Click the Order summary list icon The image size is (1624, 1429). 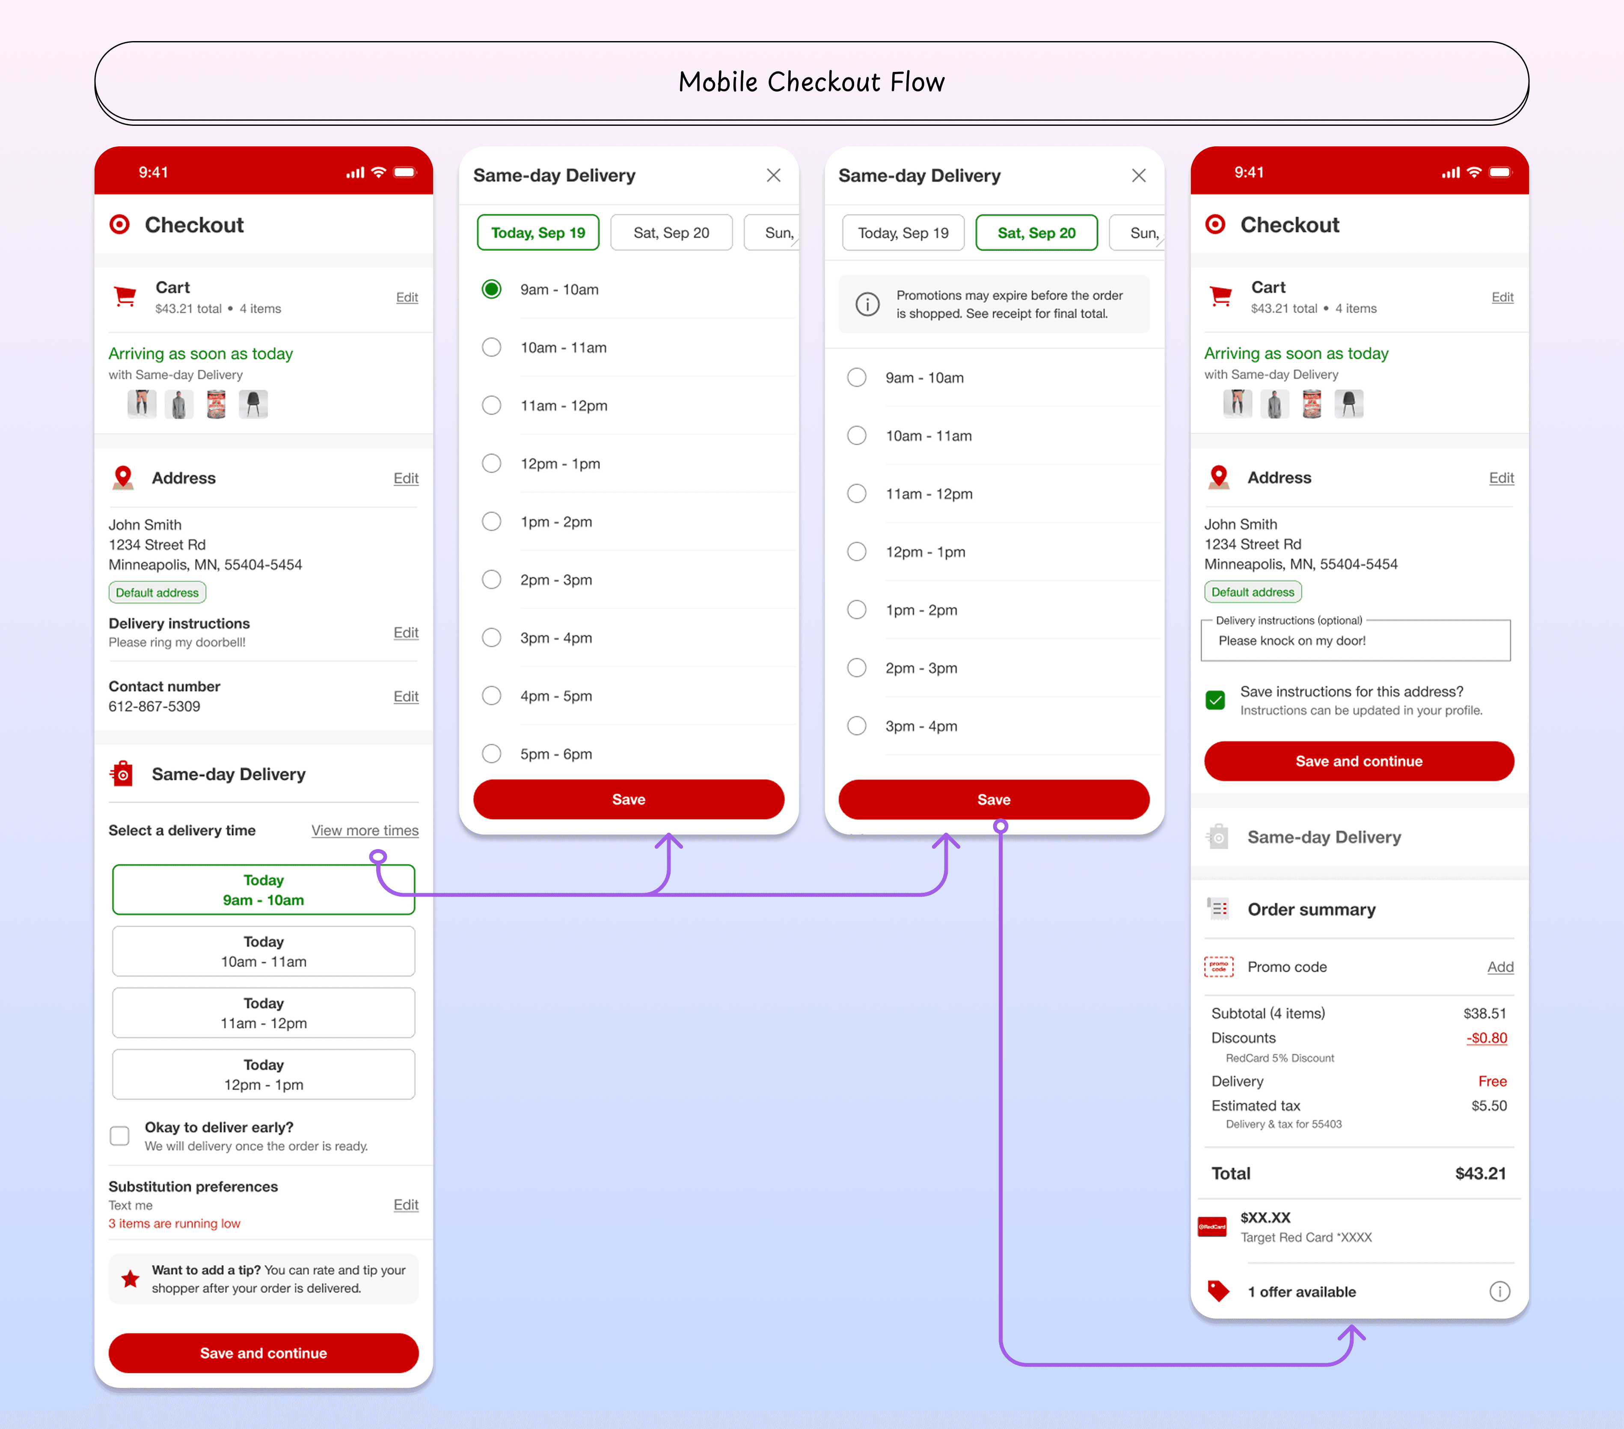click(1218, 909)
